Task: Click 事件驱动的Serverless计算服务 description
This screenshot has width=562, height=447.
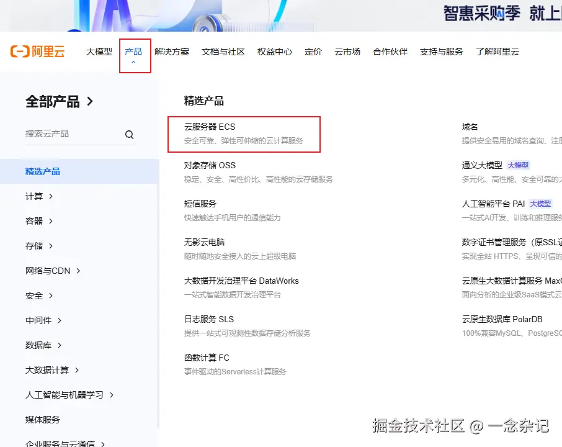Action: pos(235,372)
